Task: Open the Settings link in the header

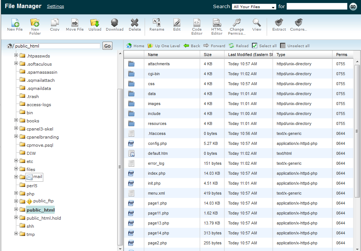Action: coord(55,6)
